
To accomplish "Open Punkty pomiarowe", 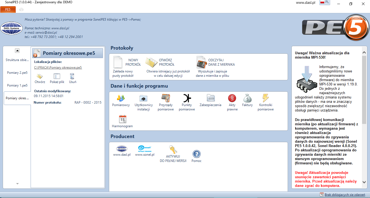I will 187,103.
